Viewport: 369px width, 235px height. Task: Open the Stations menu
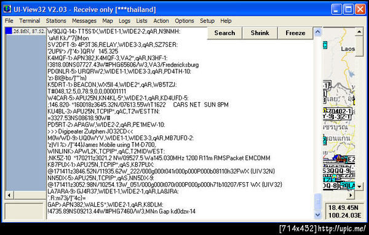(56, 21)
